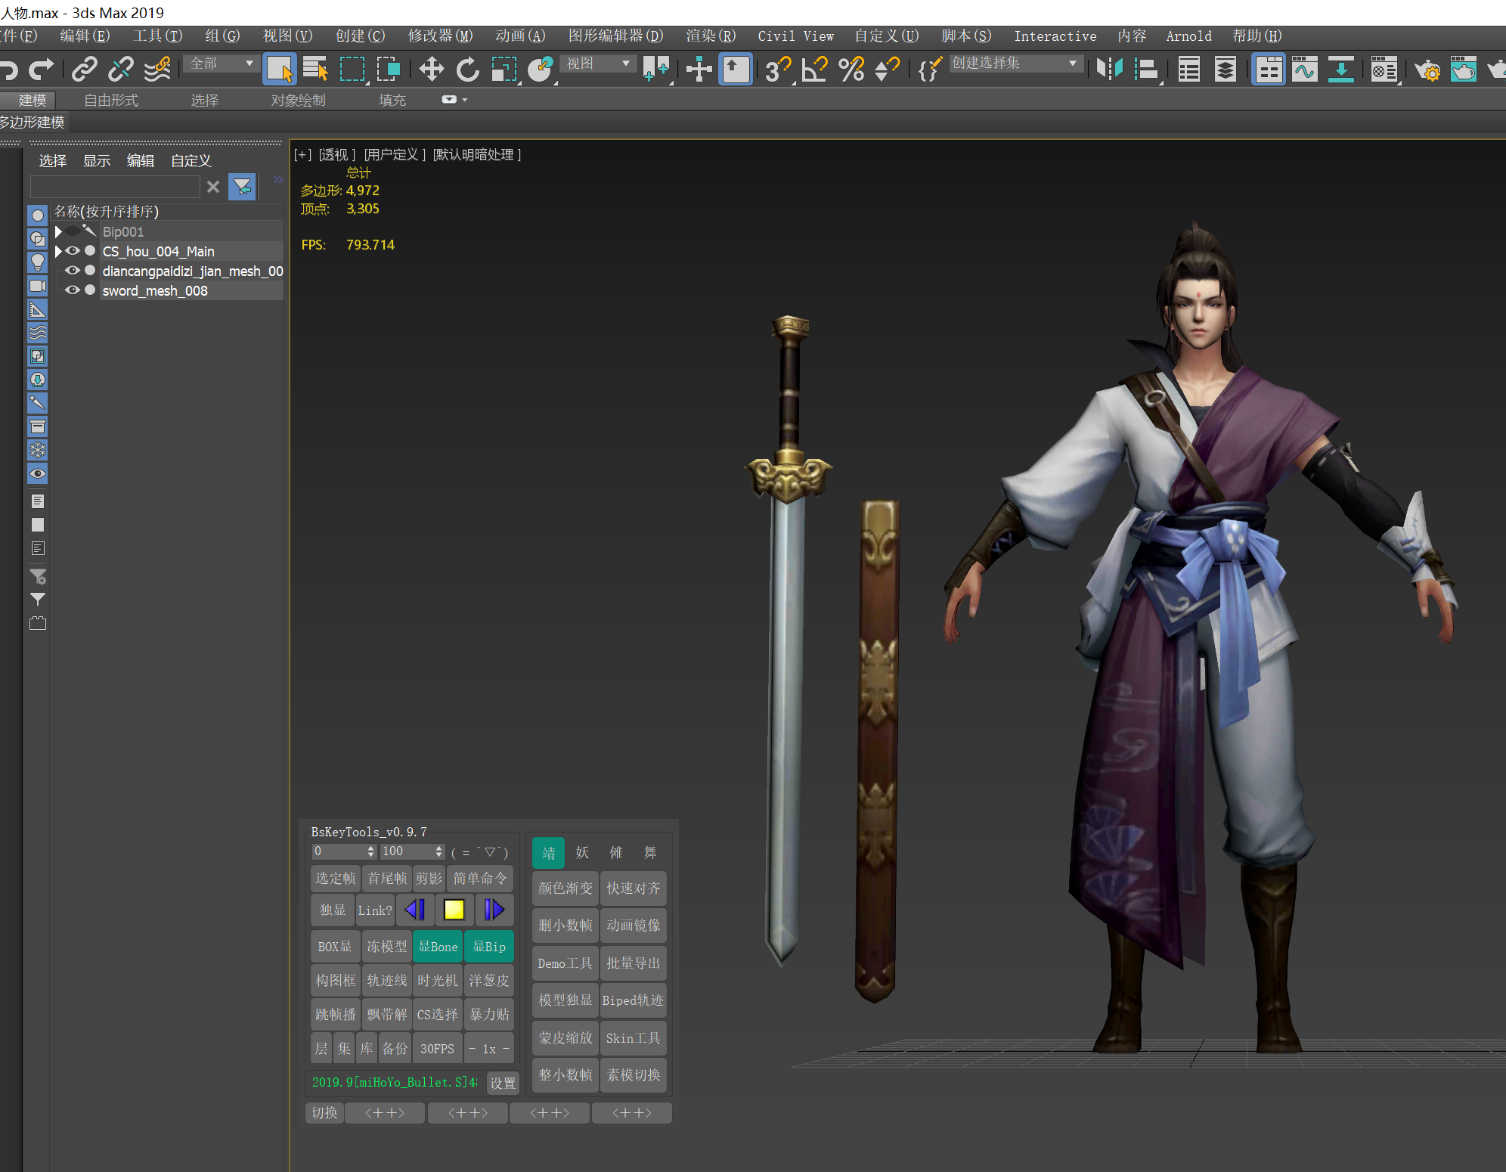Viewport: 1506px width, 1172px height.
Task: Toggle Display Cameras filter in scene explorer
Action: 37,286
